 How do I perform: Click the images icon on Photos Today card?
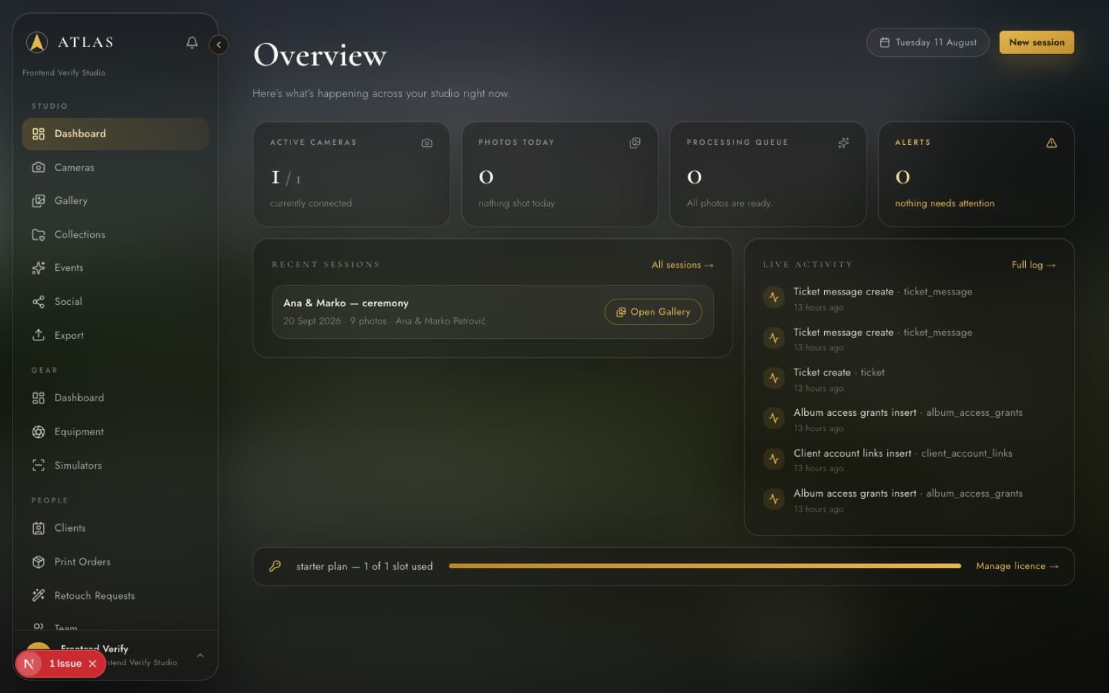(635, 143)
